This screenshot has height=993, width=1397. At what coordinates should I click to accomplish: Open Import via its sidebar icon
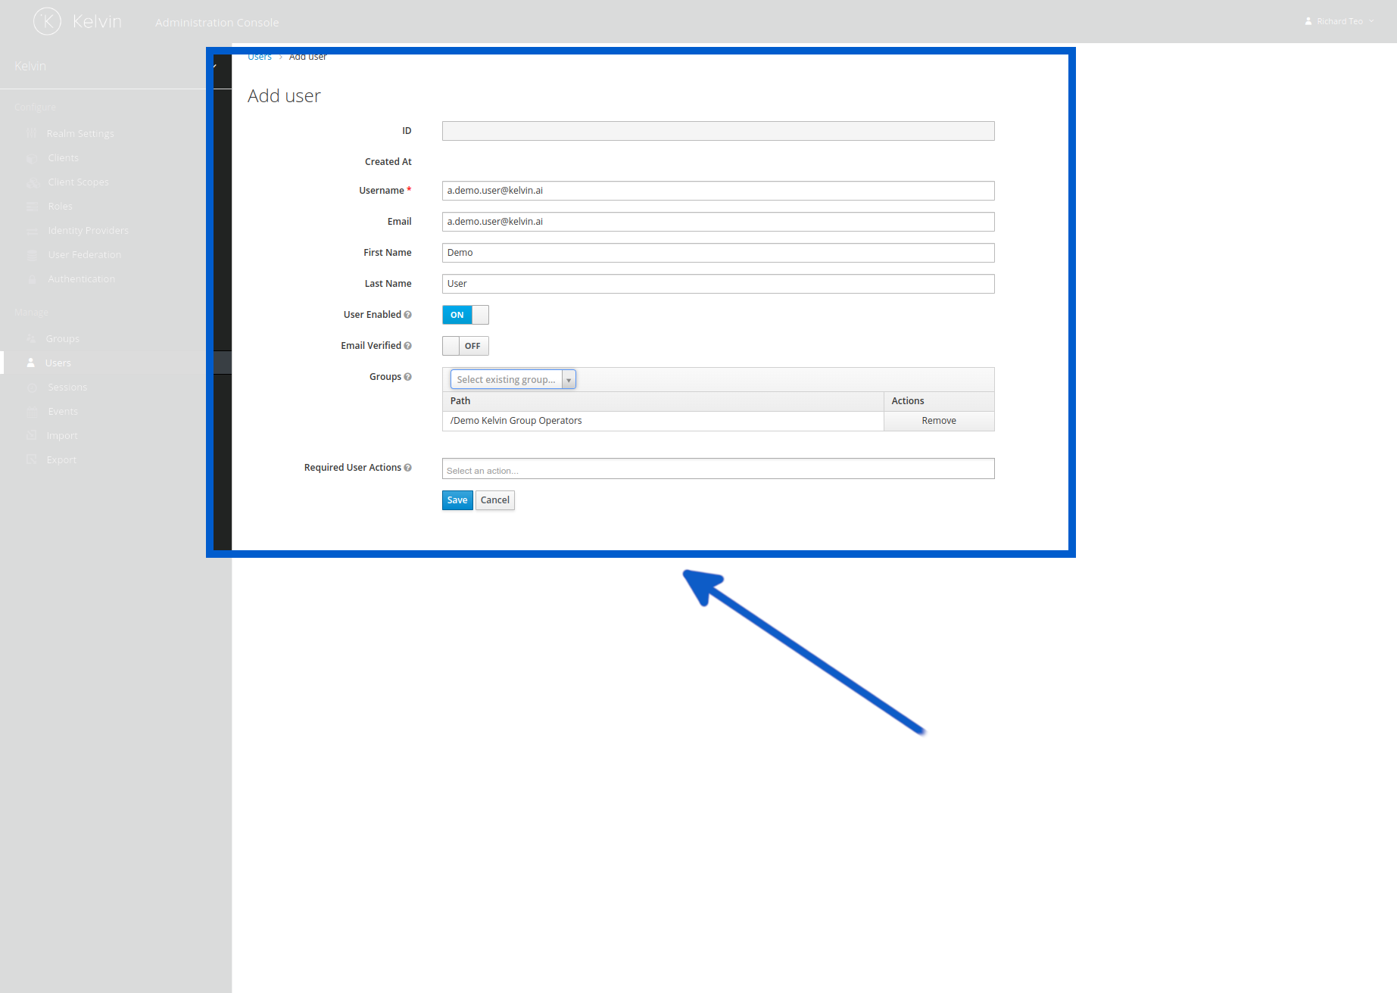[31, 435]
